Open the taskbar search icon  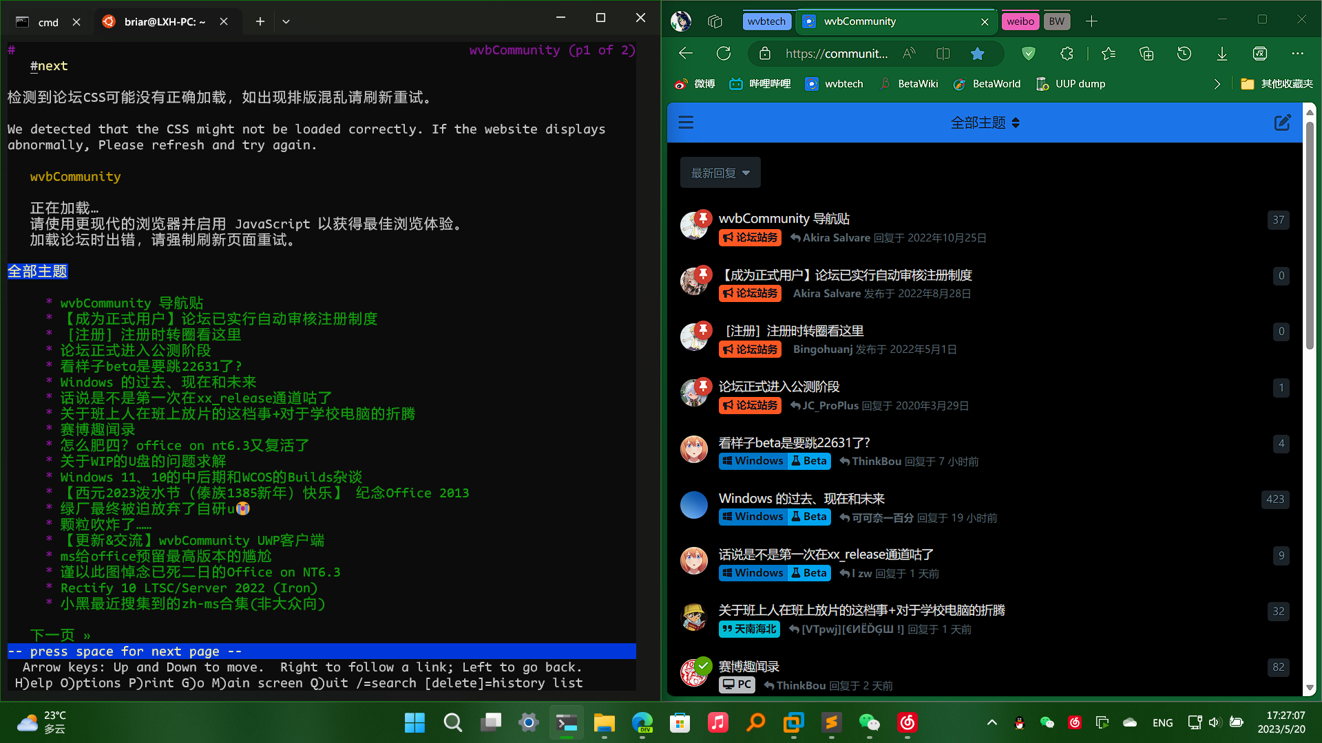coord(452,723)
